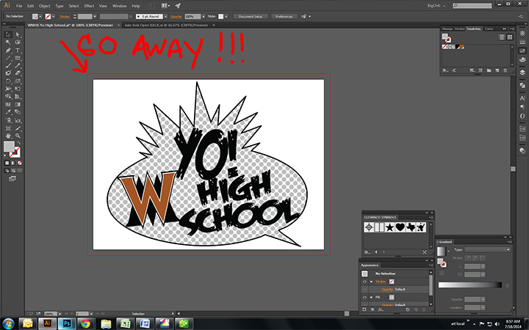
Task: Open the Layers panel icon in dock
Action: (522, 72)
